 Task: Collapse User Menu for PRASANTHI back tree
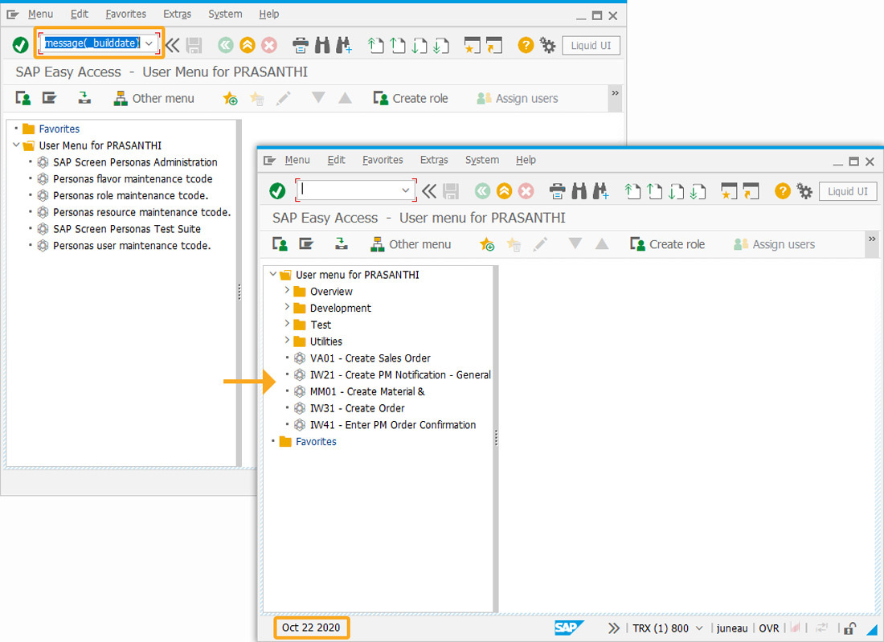16,145
